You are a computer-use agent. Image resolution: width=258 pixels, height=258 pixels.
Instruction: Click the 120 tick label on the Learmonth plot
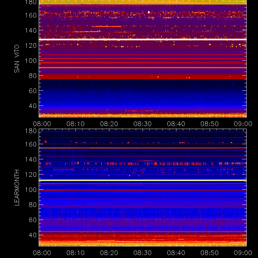pyautogui.click(x=31, y=174)
